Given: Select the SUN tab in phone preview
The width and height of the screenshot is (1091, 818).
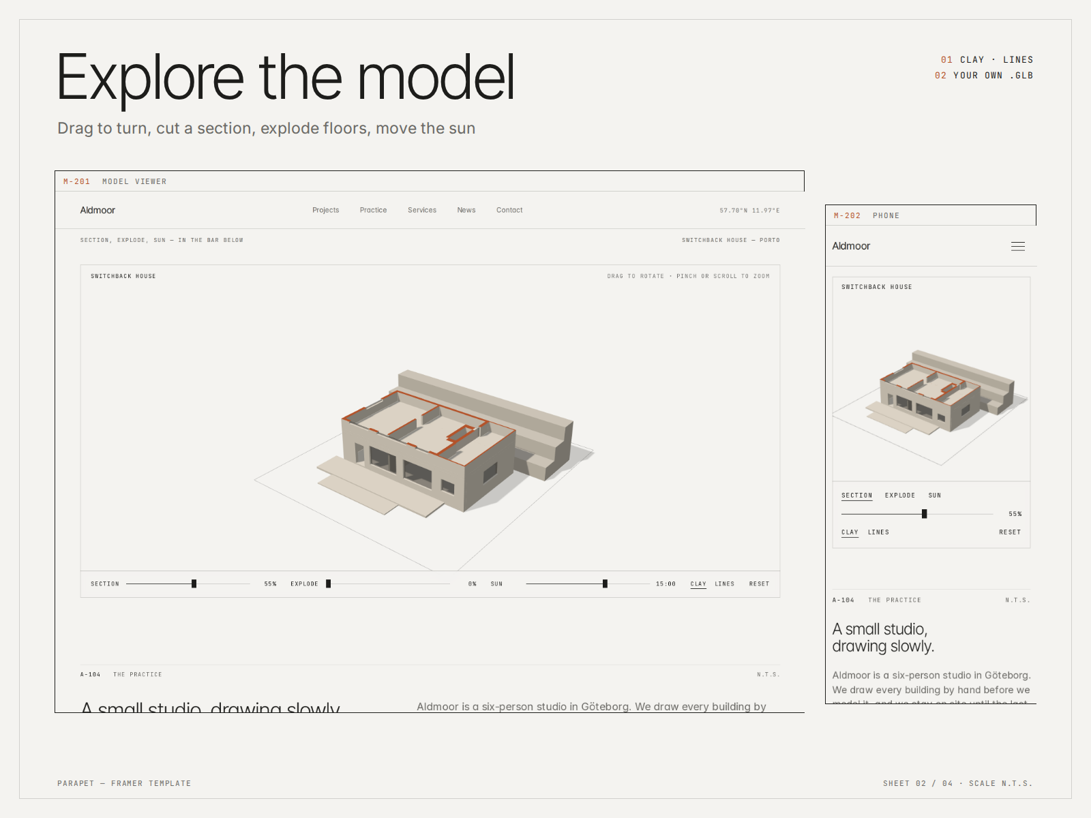Looking at the screenshot, I should point(934,496).
